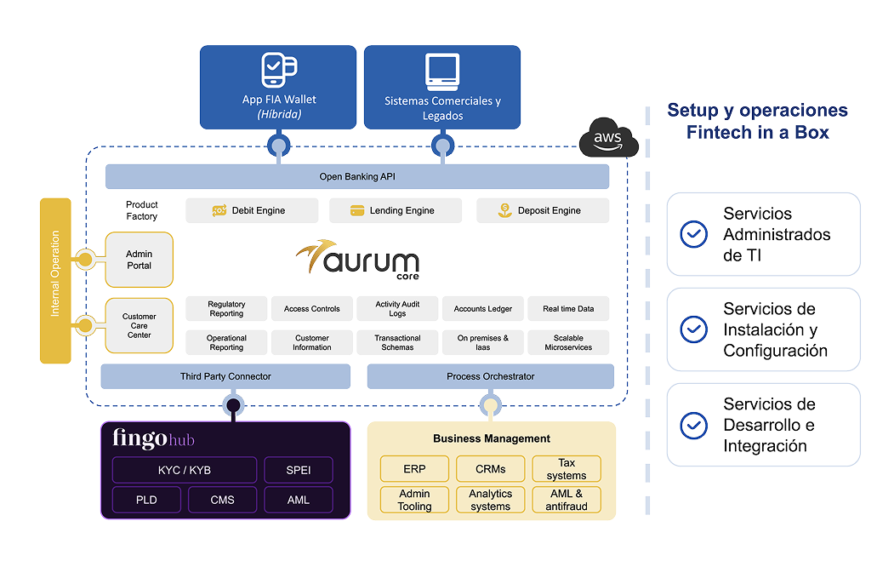Click the Lending Engine card icon
Screen dimensions: 877x561
click(x=357, y=210)
